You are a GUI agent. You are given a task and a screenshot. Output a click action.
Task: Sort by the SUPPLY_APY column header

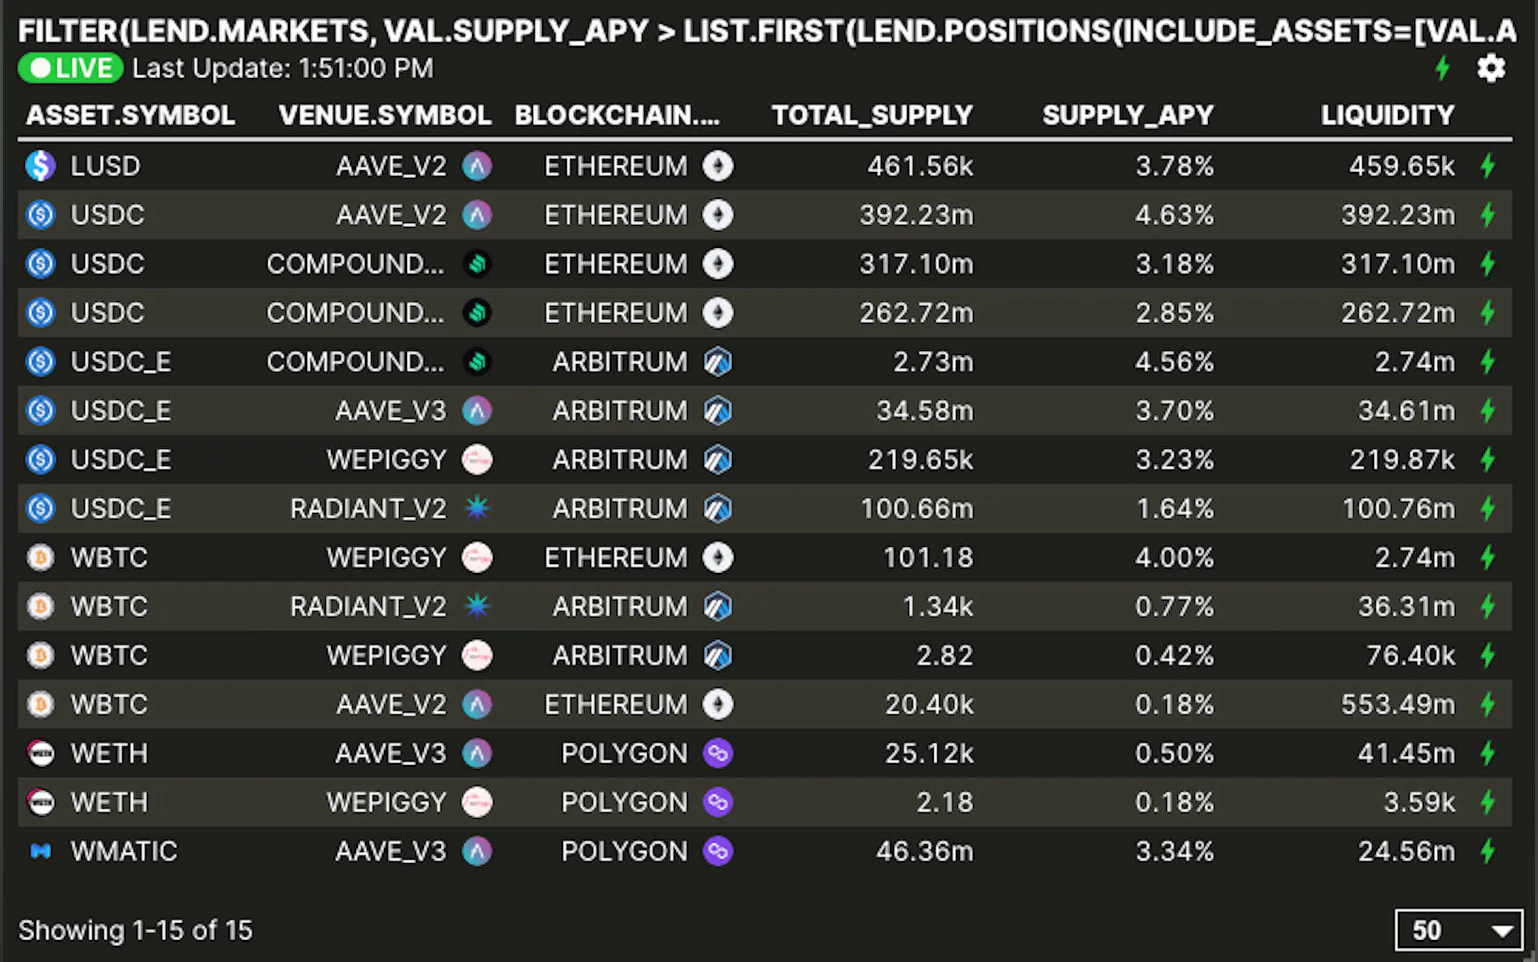[1127, 115]
